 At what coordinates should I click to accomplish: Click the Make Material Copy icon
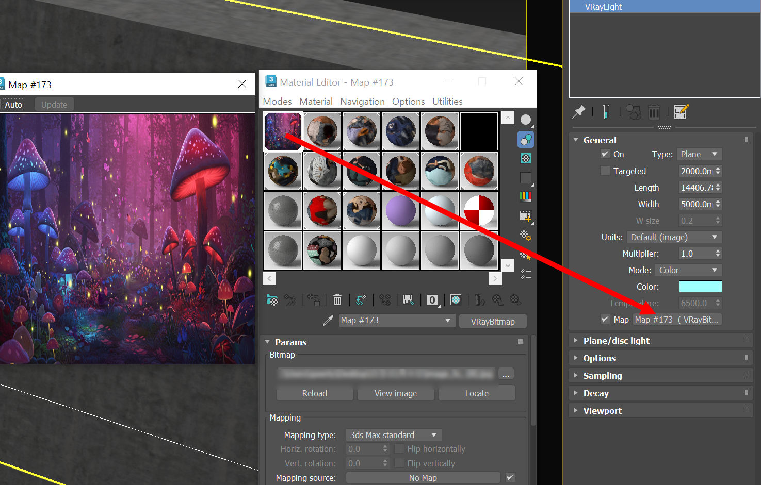pos(361,300)
